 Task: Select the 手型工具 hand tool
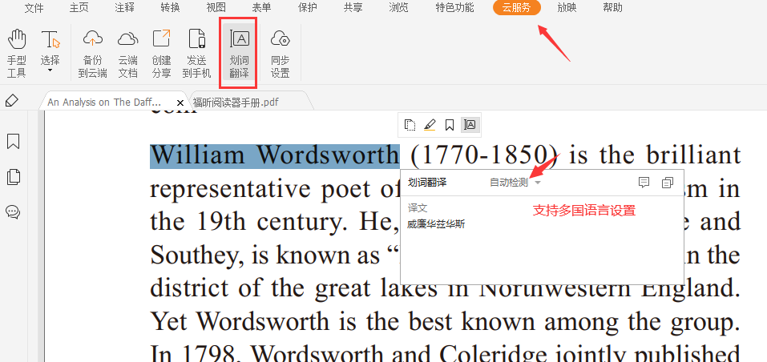[x=17, y=53]
